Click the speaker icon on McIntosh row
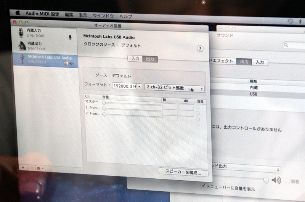 tap(72, 63)
